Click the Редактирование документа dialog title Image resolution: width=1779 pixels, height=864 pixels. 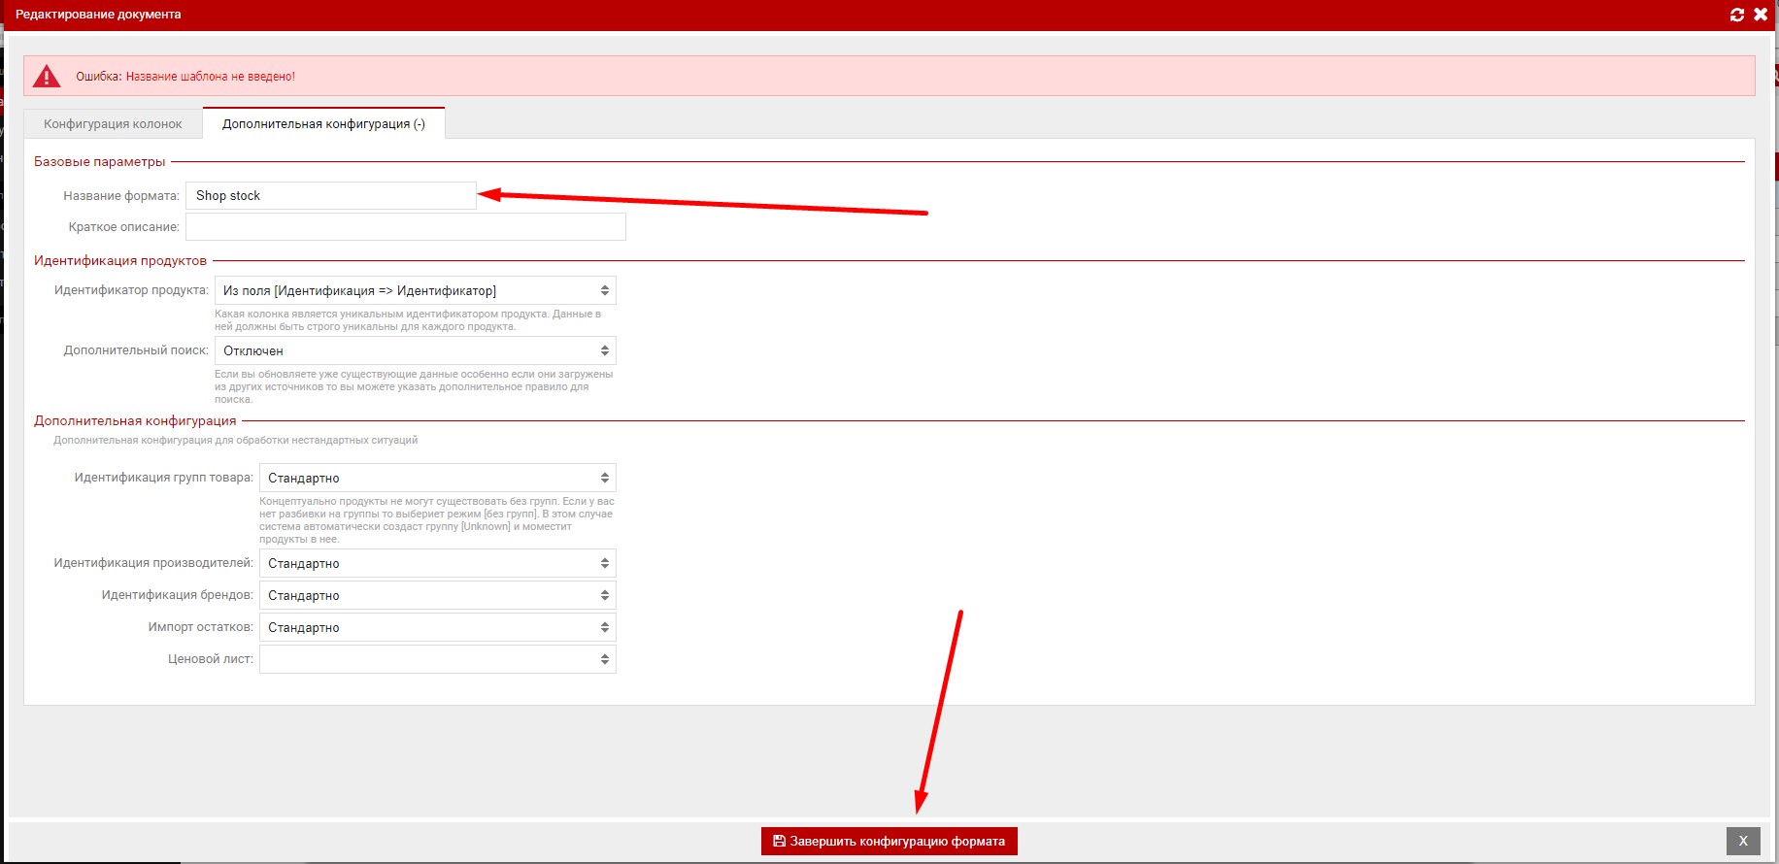click(98, 15)
